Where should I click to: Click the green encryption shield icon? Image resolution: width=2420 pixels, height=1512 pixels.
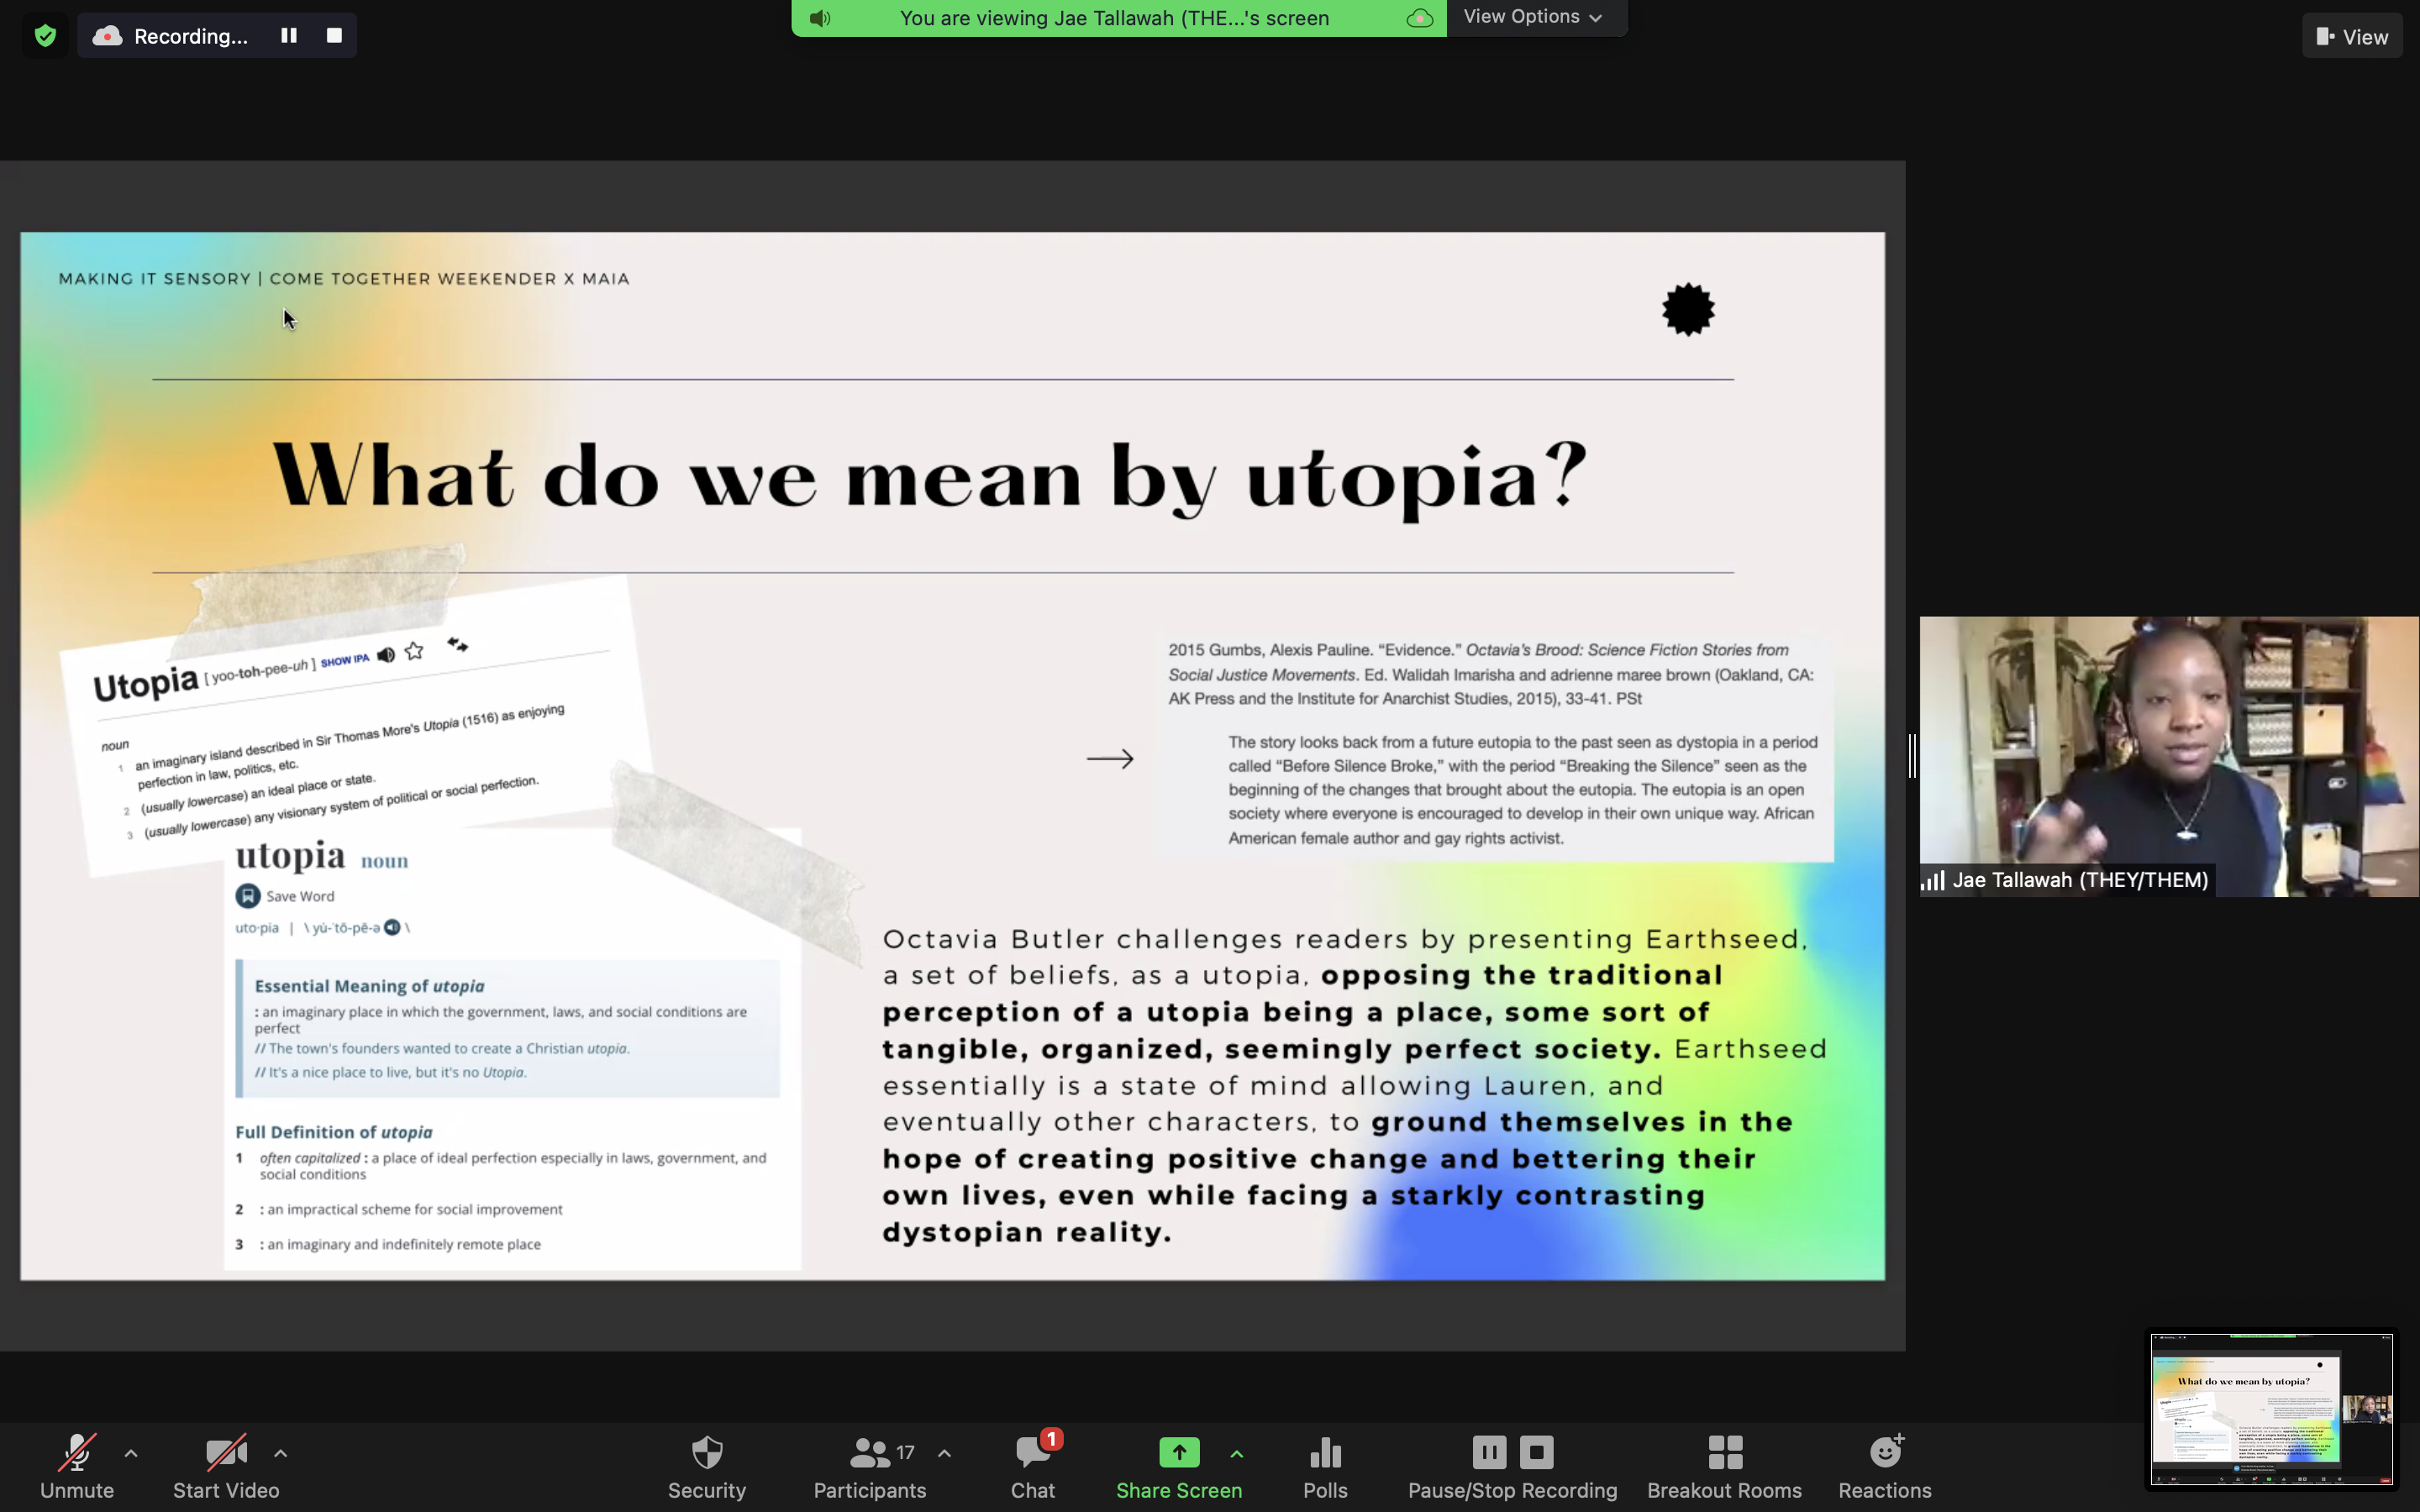coord(45,36)
